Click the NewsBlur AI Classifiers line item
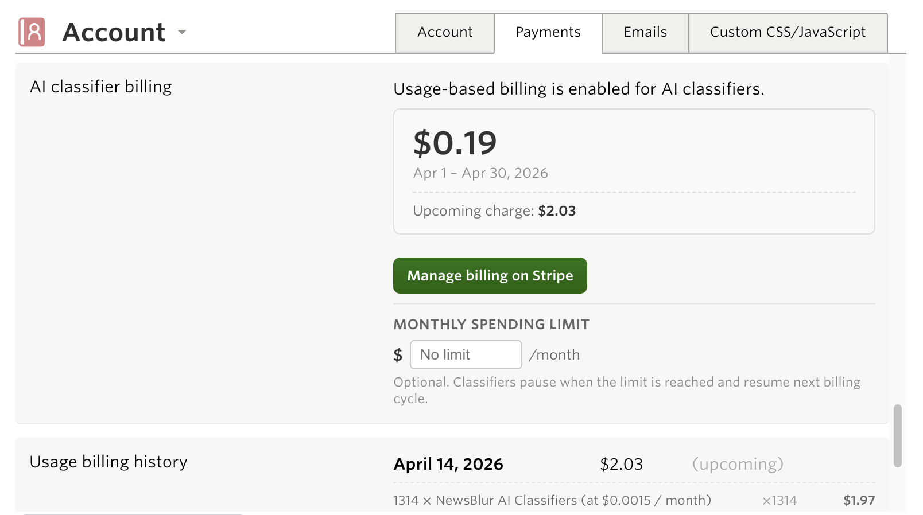This screenshot has height=515, width=923. 552,500
